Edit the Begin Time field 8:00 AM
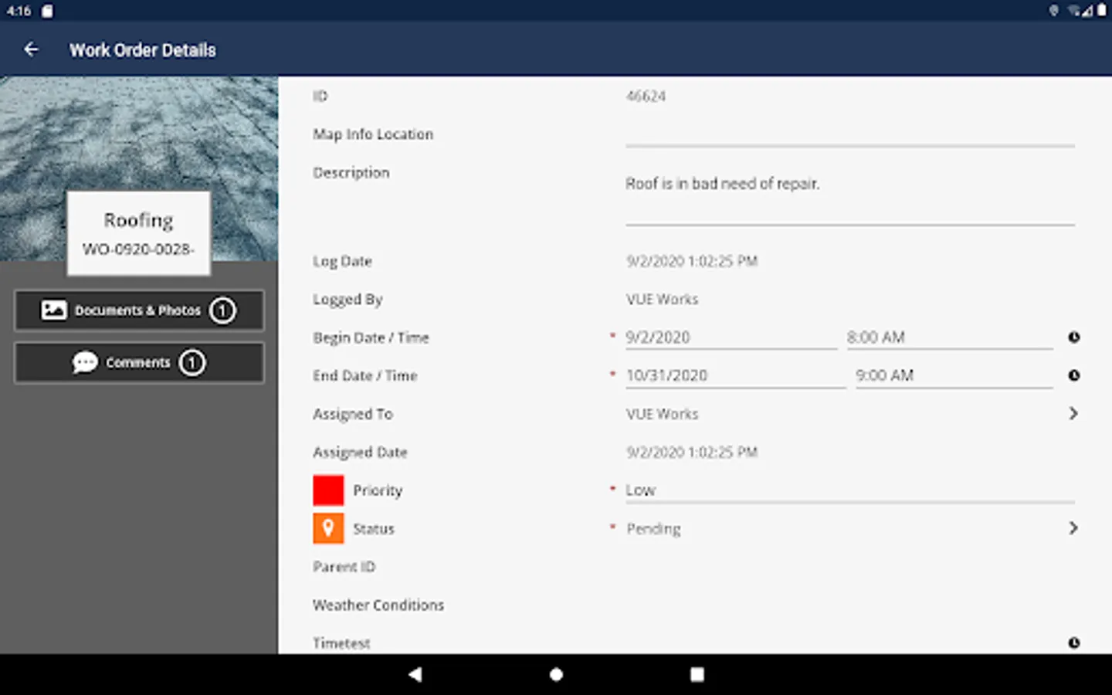The image size is (1112, 695). click(949, 337)
